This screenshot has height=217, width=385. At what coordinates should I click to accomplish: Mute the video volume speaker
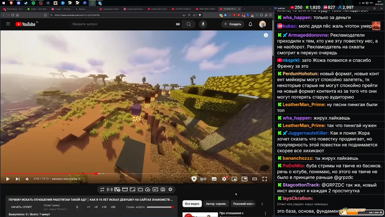[27, 179]
